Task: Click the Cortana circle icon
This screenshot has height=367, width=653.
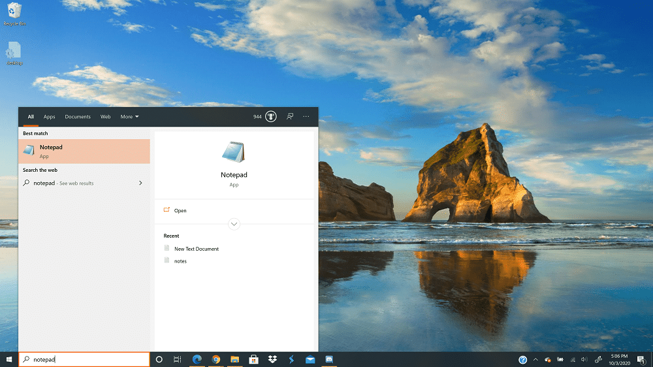Action: (159, 359)
